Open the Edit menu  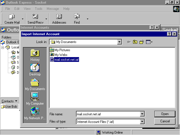click(17, 9)
